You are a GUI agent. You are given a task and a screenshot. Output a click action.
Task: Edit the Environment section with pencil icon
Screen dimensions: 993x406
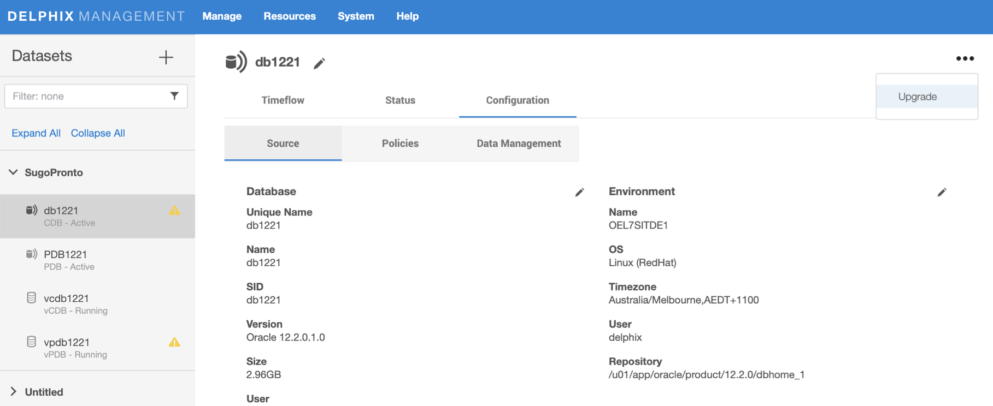point(942,192)
